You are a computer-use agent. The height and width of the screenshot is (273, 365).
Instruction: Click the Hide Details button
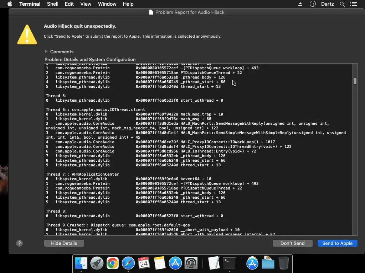click(64, 243)
